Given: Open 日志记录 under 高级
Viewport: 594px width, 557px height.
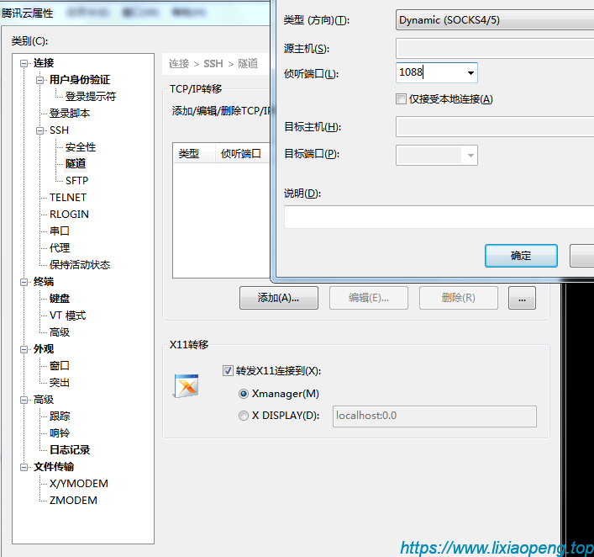Looking at the screenshot, I should point(70,450).
